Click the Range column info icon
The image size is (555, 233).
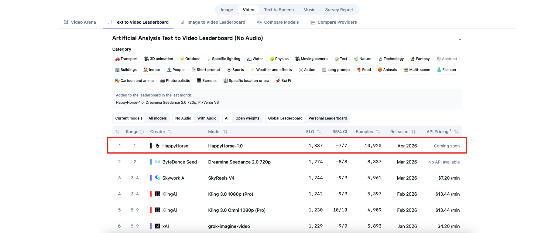142,132
